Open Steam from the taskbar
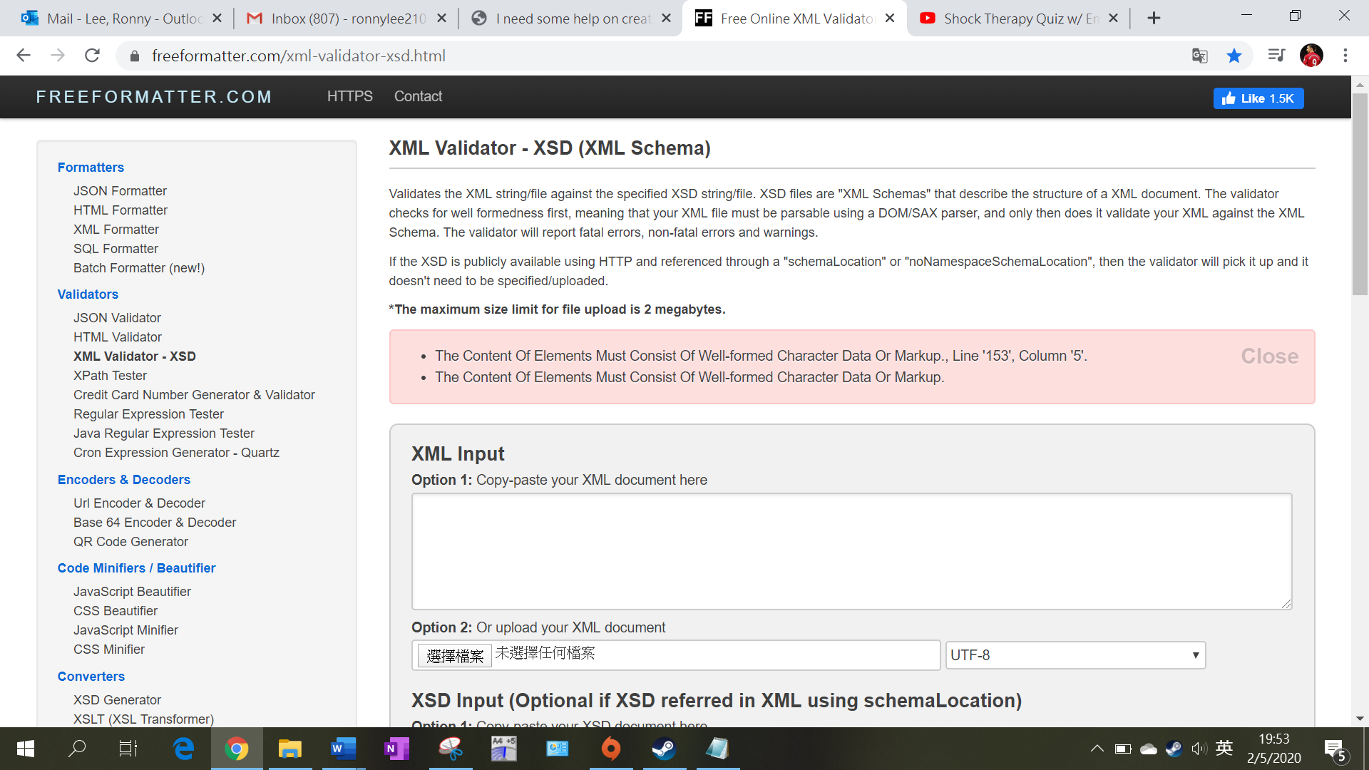1369x770 pixels. tap(664, 749)
